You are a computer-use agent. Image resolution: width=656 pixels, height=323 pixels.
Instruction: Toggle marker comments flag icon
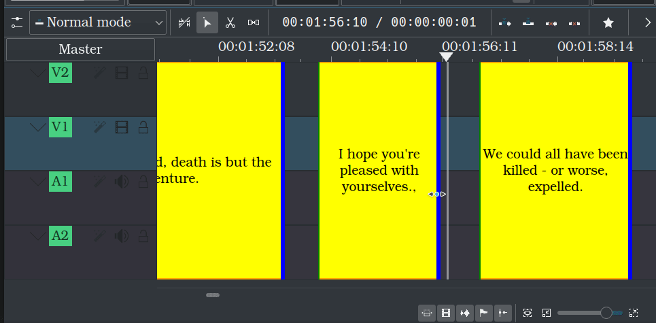(x=483, y=313)
